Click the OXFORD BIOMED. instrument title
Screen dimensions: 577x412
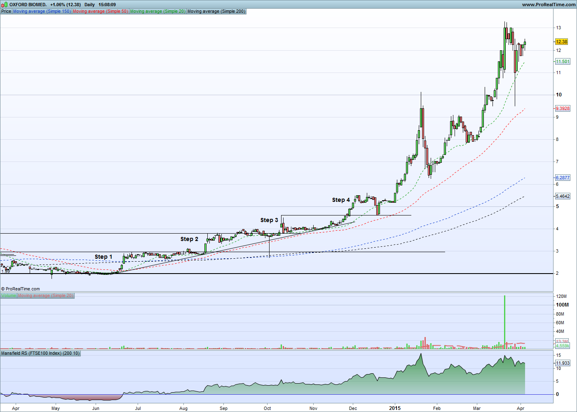[x=28, y=5]
